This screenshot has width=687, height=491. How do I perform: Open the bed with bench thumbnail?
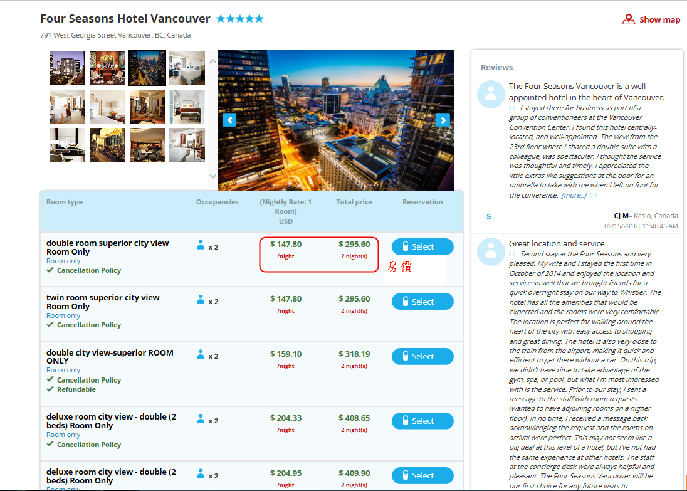coord(187,107)
